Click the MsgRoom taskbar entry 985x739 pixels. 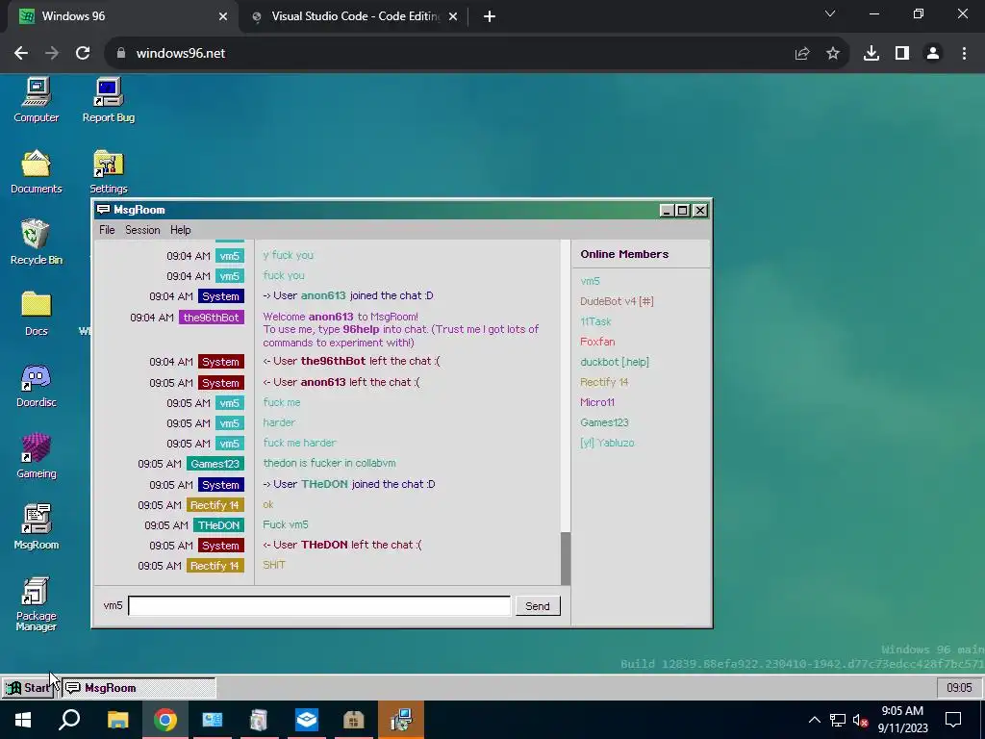[x=139, y=687]
